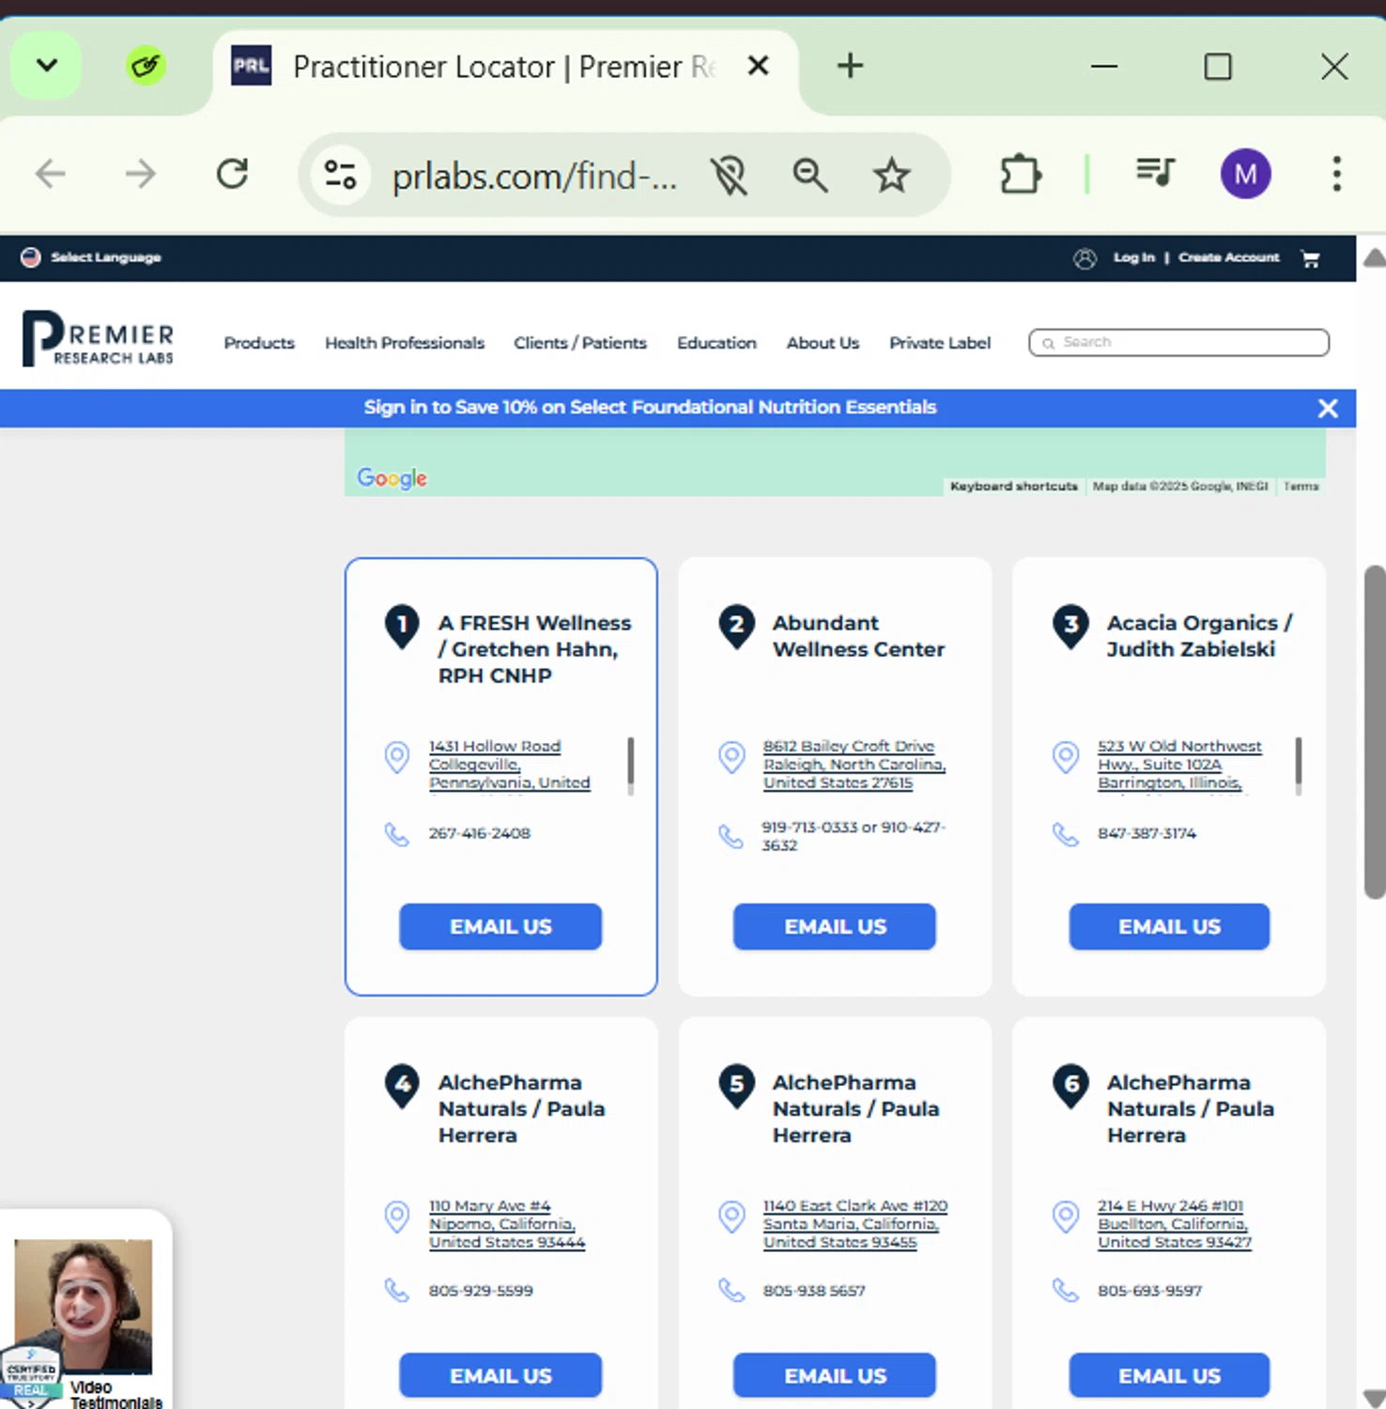Play the Video Testimonials thumbnail

tap(84, 1306)
